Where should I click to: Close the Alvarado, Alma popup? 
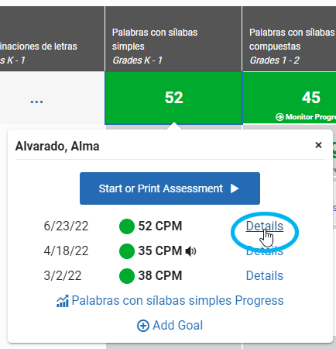pos(318,145)
